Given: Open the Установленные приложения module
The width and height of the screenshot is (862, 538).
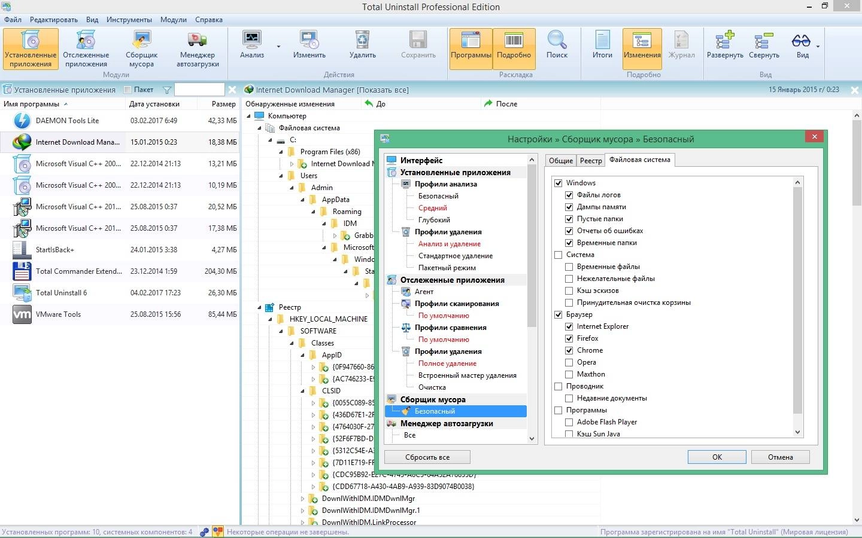Looking at the screenshot, I should point(31,49).
